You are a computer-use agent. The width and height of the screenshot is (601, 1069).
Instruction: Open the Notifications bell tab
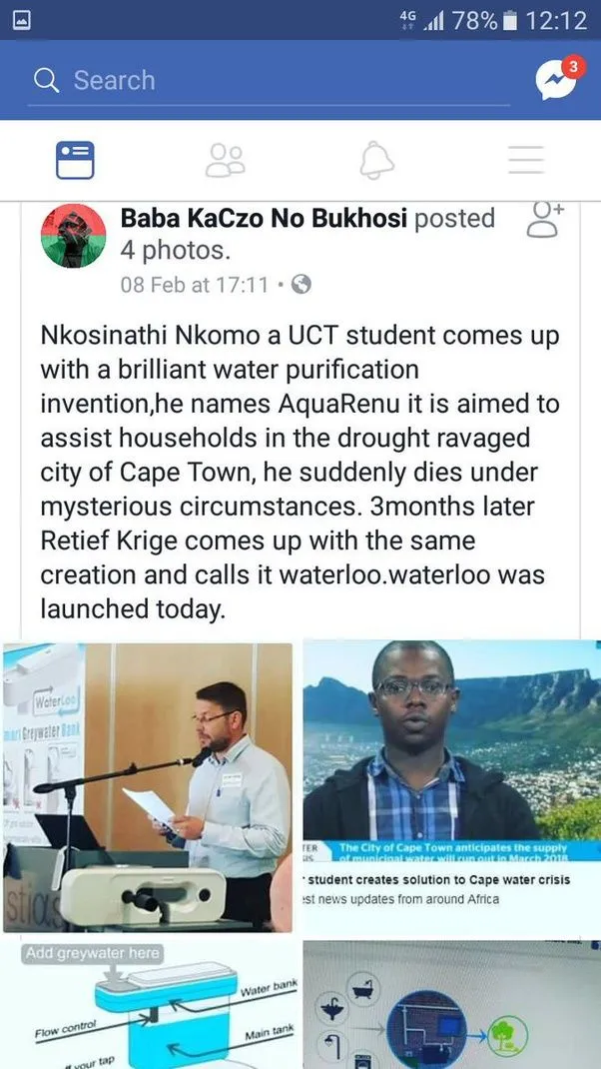(x=376, y=160)
